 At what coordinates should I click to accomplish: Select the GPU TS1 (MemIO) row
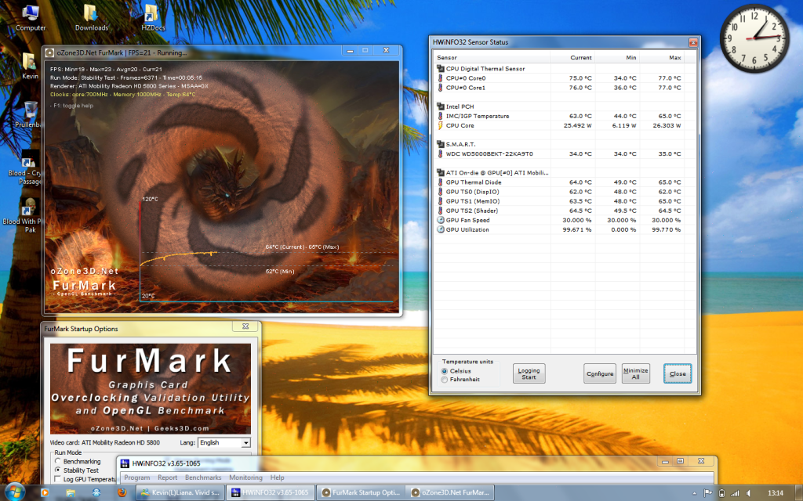point(565,201)
